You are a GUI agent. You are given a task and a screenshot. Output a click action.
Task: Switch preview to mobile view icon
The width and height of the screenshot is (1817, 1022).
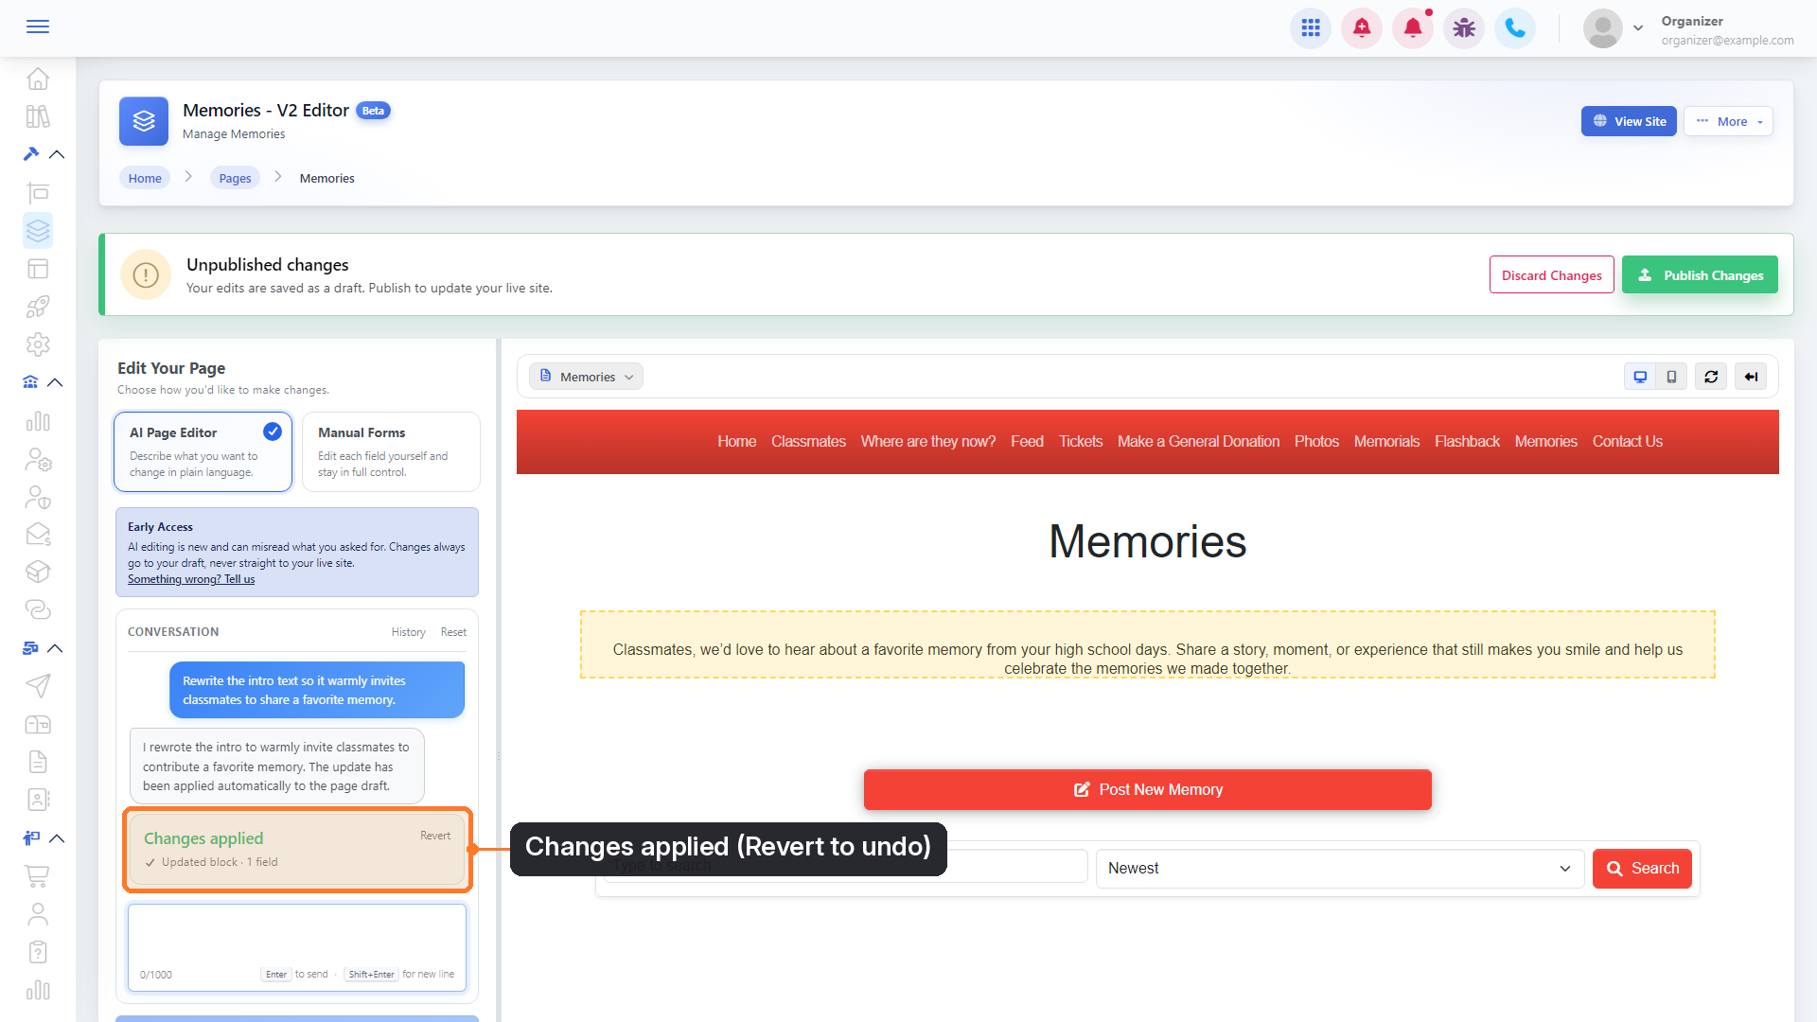coord(1672,377)
